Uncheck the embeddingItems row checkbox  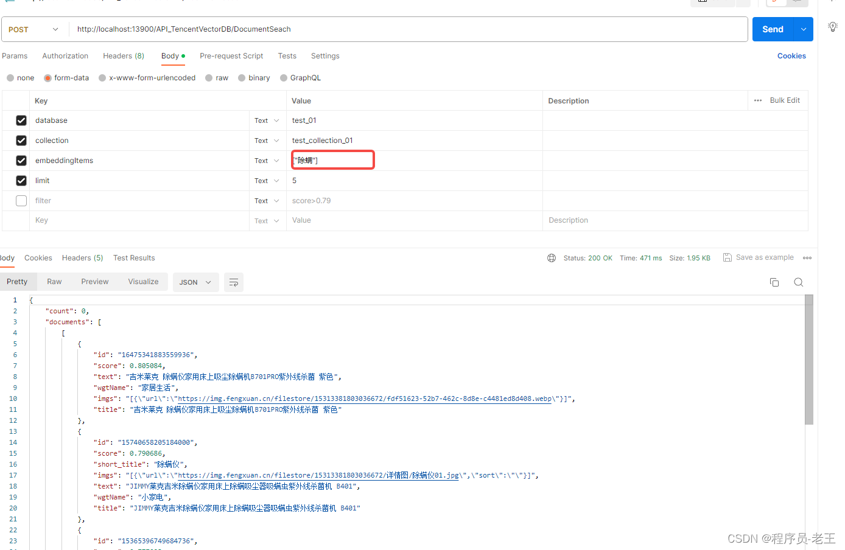click(21, 161)
